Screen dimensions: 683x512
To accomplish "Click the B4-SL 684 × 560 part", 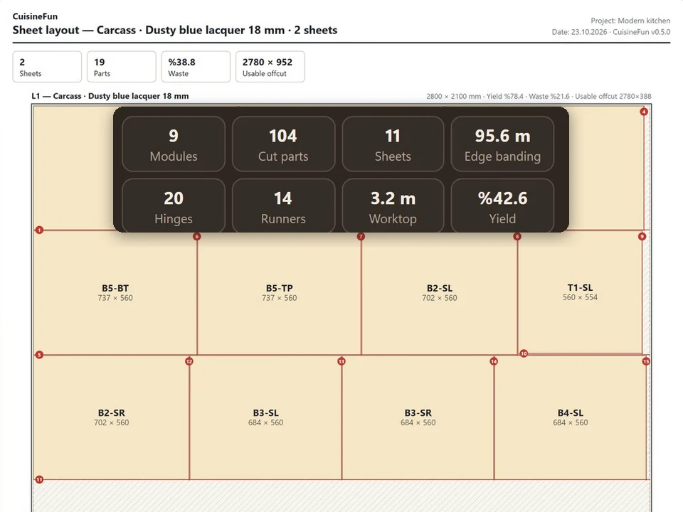I will coord(570,417).
